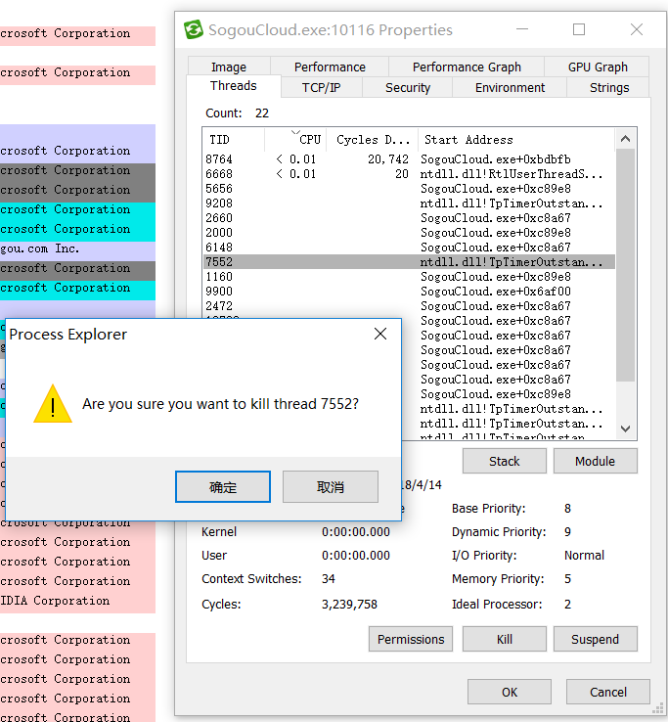Image resolution: width=668 pixels, height=722 pixels.
Task: Open the Performance tab
Action: pos(330,67)
